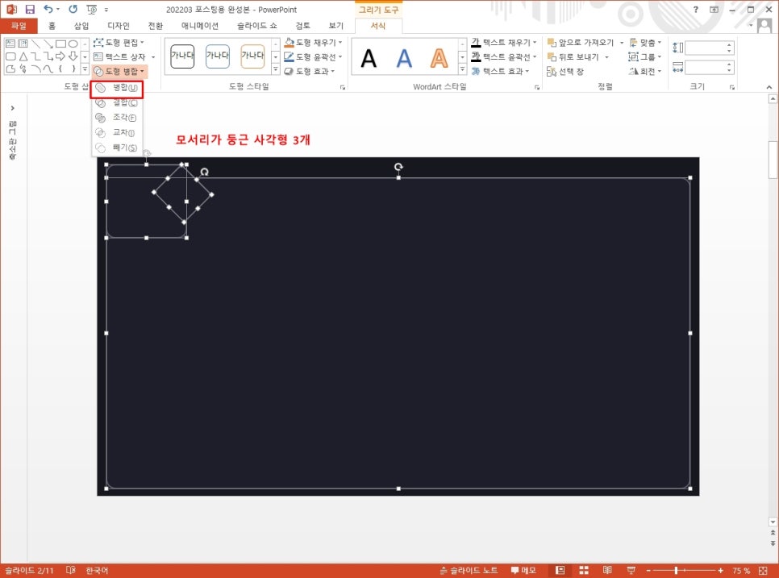The height and width of the screenshot is (578, 779).
Task: Open 텍스트 윤곽선 options
Action: pos(504,57)
